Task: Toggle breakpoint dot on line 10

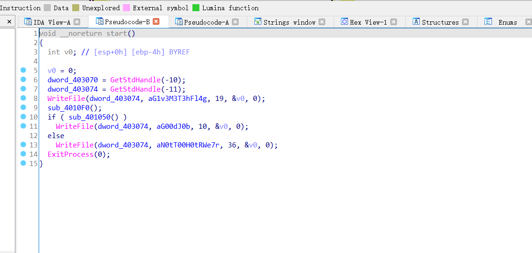Action: [x=23, y=117]
